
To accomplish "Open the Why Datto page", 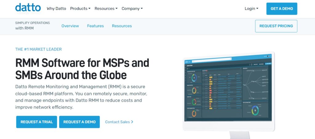I will [56, 9].
